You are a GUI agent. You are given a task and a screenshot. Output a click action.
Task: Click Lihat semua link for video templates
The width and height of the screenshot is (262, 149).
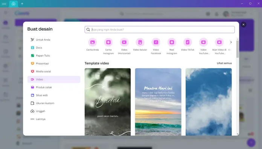pyautogui.click(x=224, y=63)
